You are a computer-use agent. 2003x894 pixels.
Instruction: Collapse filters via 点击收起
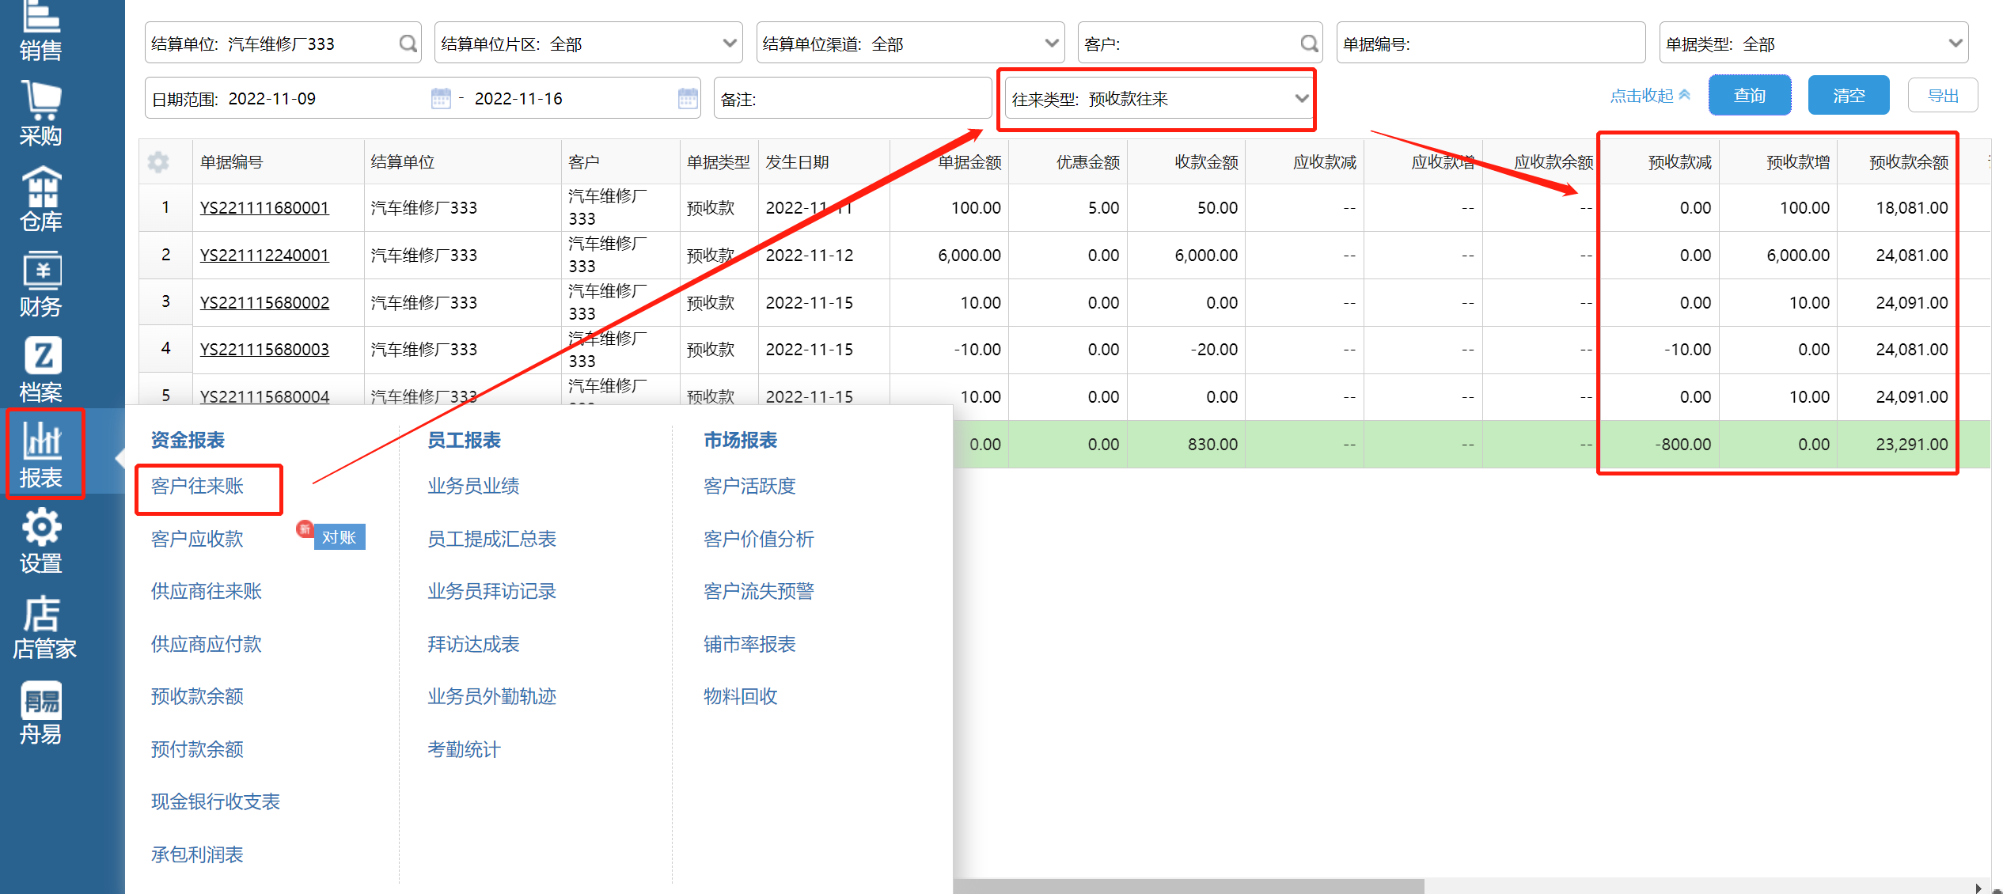[1650, 96]
